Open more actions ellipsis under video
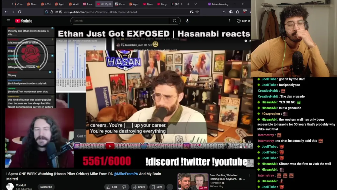 (170, 187)
